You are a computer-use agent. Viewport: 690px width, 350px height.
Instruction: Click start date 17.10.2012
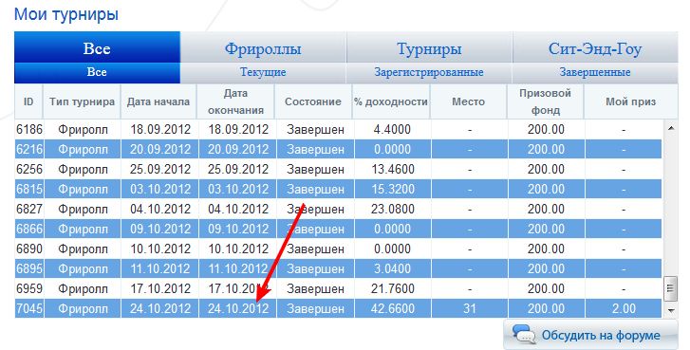pyautogui.click(x=160, y=288)
